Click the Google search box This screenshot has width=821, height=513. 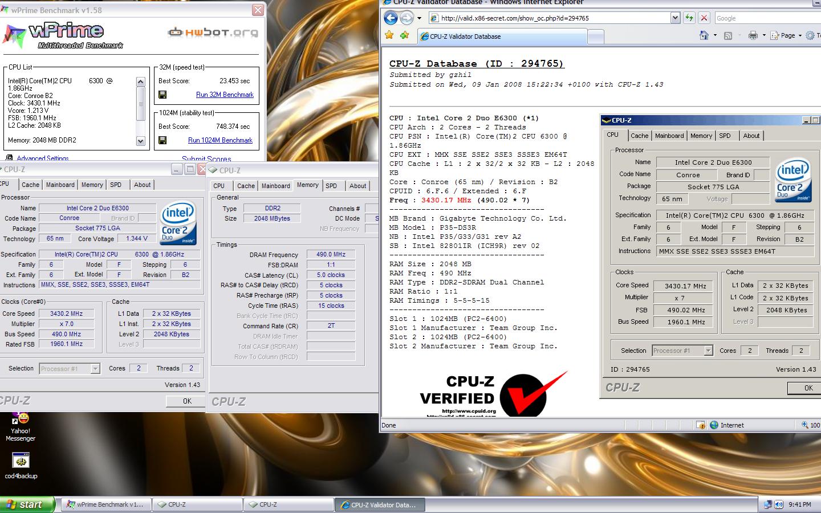click(767, 18)
